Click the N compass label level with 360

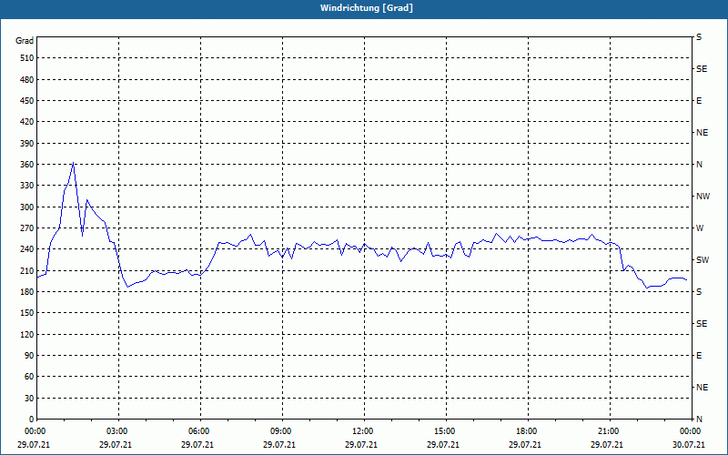[x=699, y=165]
